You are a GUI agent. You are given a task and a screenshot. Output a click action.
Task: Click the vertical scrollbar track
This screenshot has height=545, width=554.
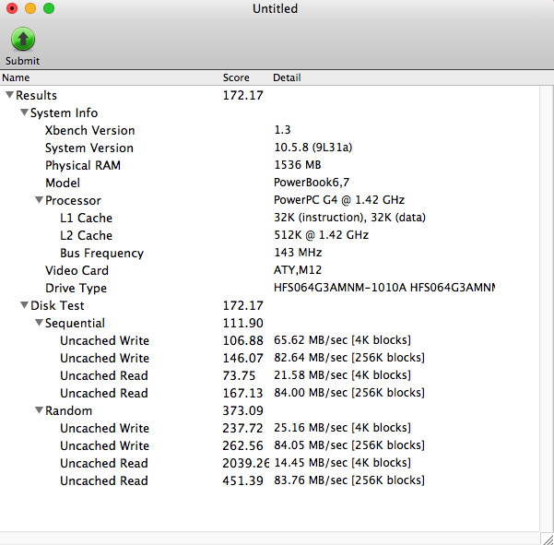(547, 308)
